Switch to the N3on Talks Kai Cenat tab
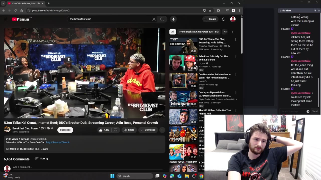Image resolution: width=321 pixels, height=180 pixels. pyautogui.click(x=25, y=3)
